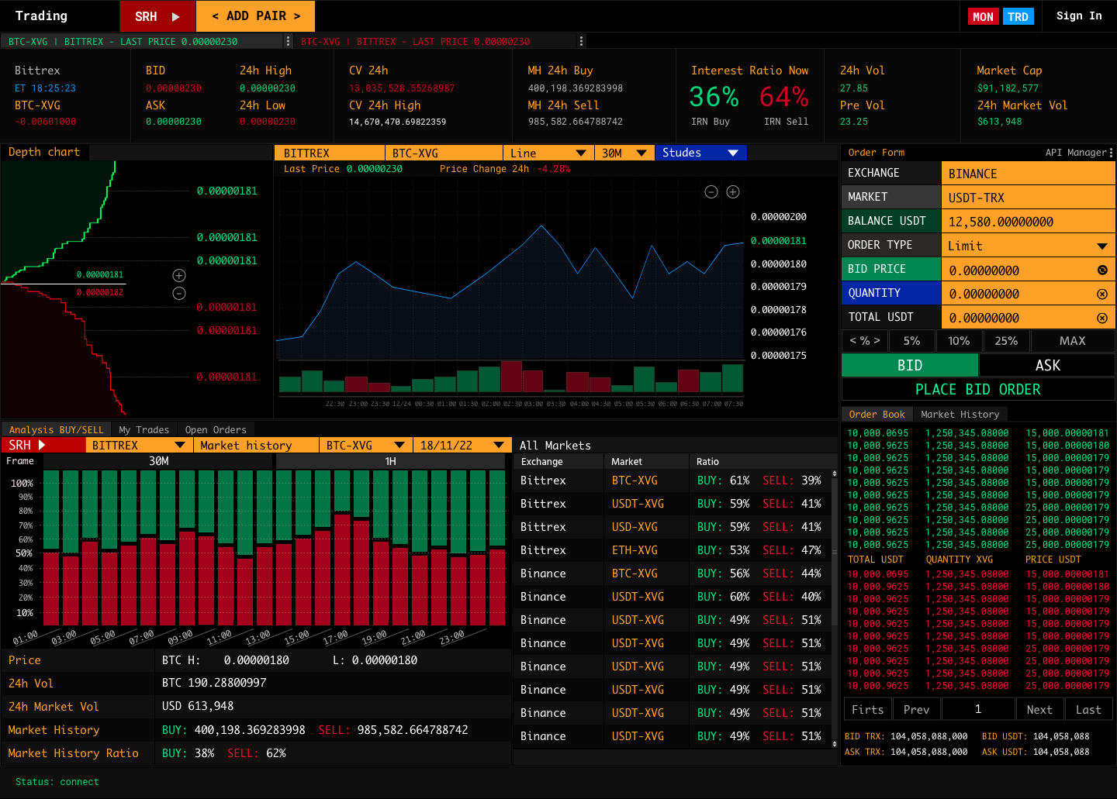
Task: Select Bittrex USD-XVG row in All Markets
Action: tap(673, 527)
